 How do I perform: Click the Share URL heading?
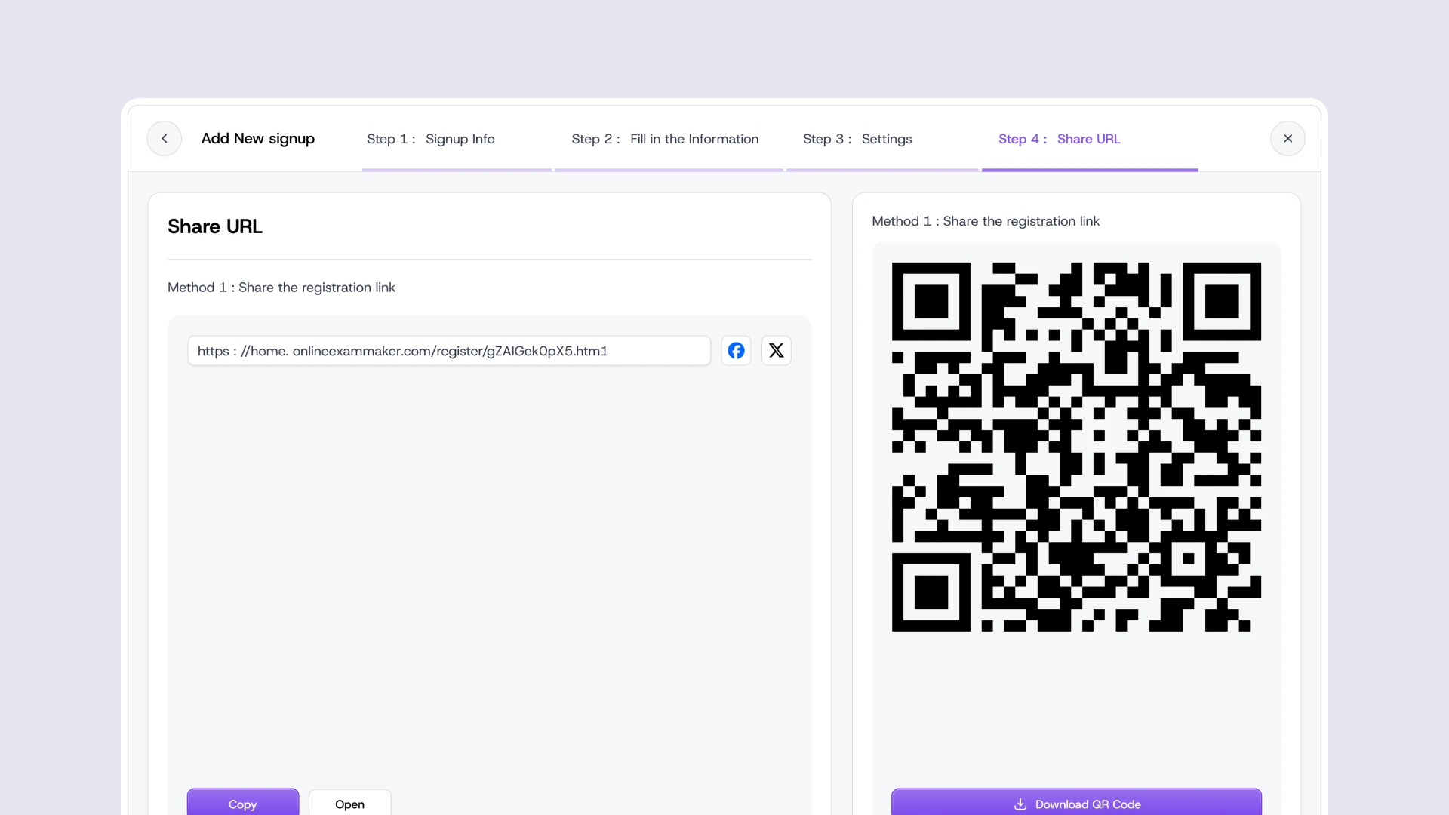click(x=215, y=227)
